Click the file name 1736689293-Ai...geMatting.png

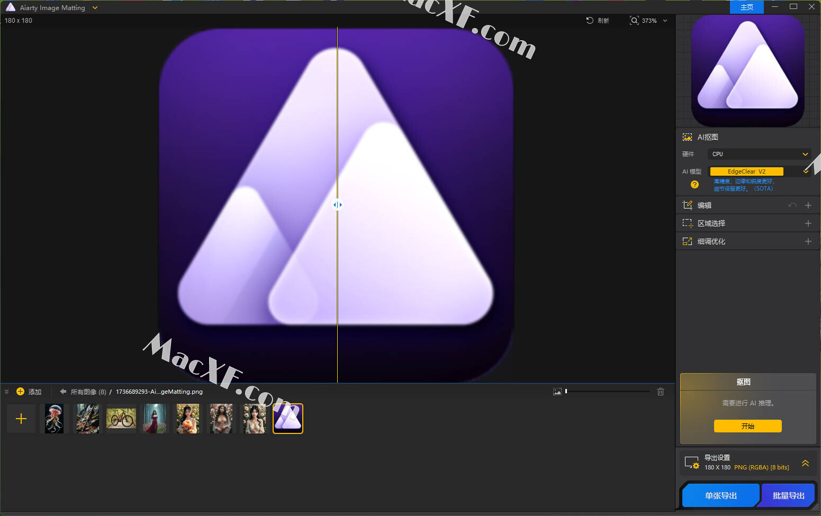click(159, 392)
